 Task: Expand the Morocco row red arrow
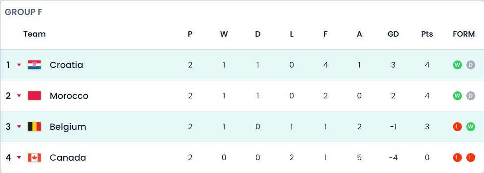click(19, 96)
